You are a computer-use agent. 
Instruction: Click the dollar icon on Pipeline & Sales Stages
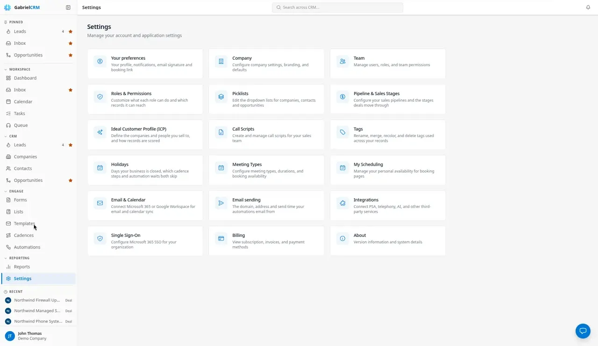coord(342,97)
